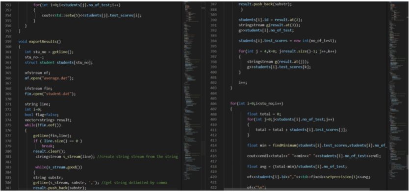Click comment "//get string delimited by comma"
The height and width of the screenshot is (193, 409).
coord(134,183)
